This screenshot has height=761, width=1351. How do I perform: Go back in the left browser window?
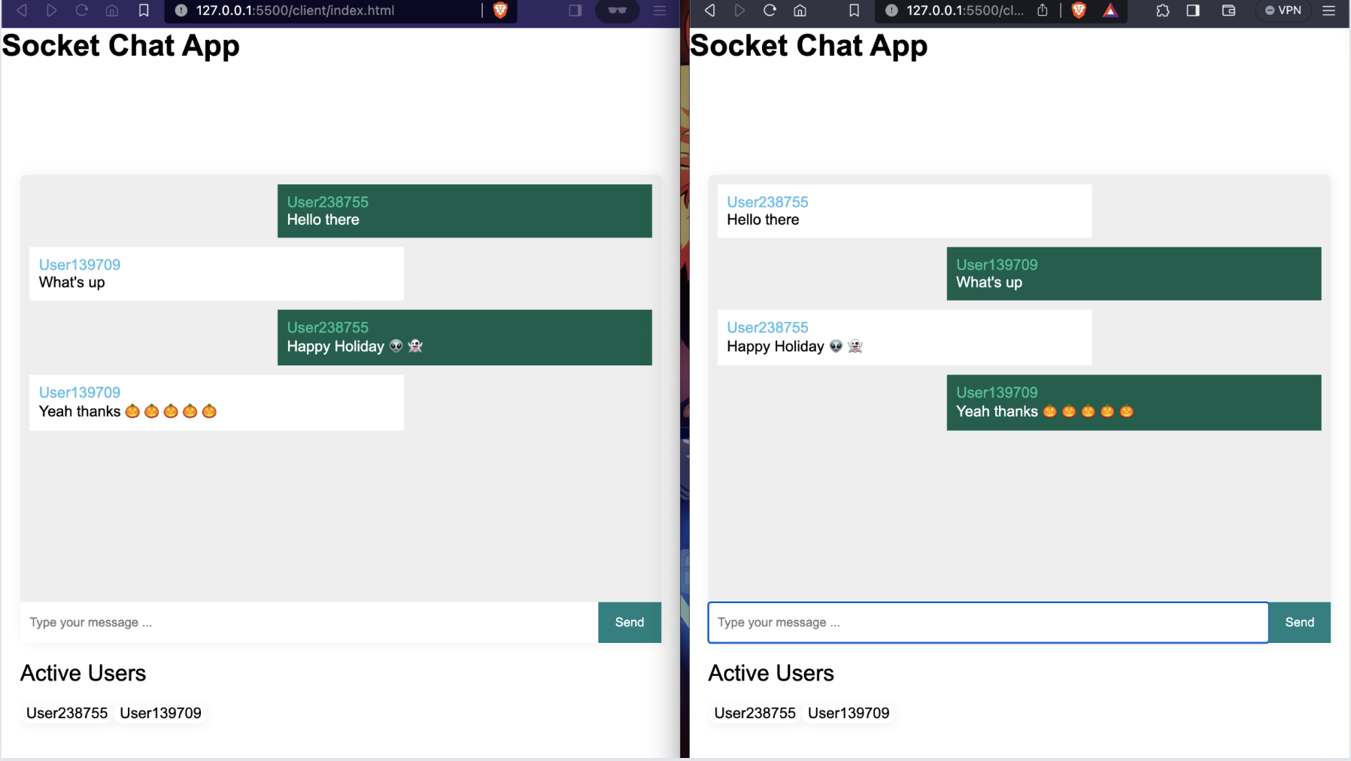[20, 11]
